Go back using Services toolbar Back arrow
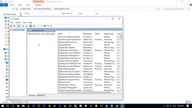Image resolution: width=192 pixels, height=108 pixels. (11, 26)
